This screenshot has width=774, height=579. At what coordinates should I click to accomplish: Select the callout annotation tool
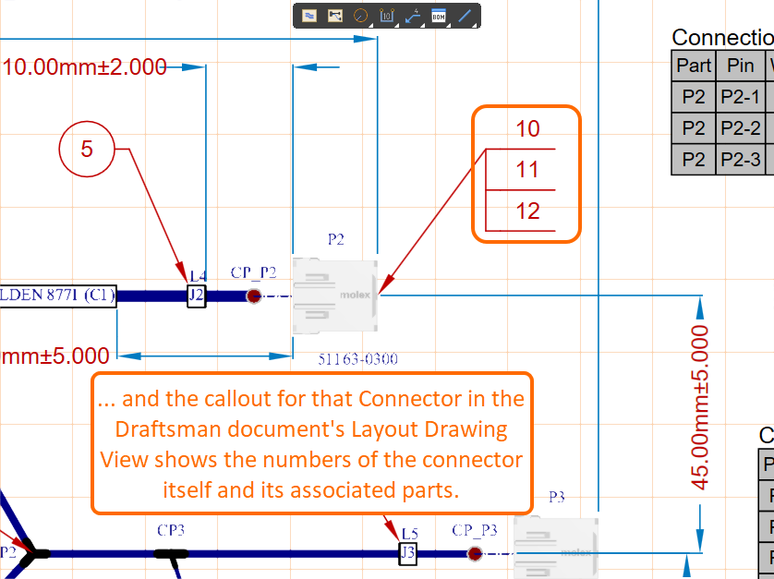click(x=413, y=16)
